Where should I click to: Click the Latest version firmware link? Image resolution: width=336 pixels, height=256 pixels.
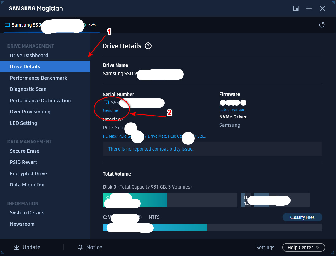(232, 110)
